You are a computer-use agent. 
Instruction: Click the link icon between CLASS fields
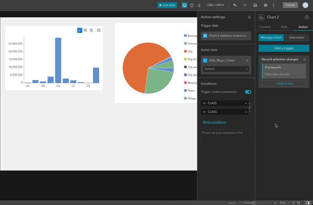(x=250, y=108)
